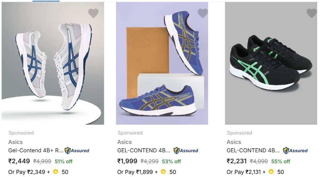Click Assured badge on the first product
This screenshot has height=177, width=320.
coord(77,150)
